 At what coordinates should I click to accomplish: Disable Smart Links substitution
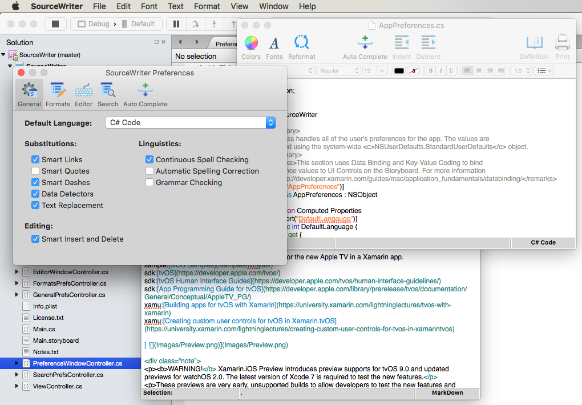coord(35,159)
